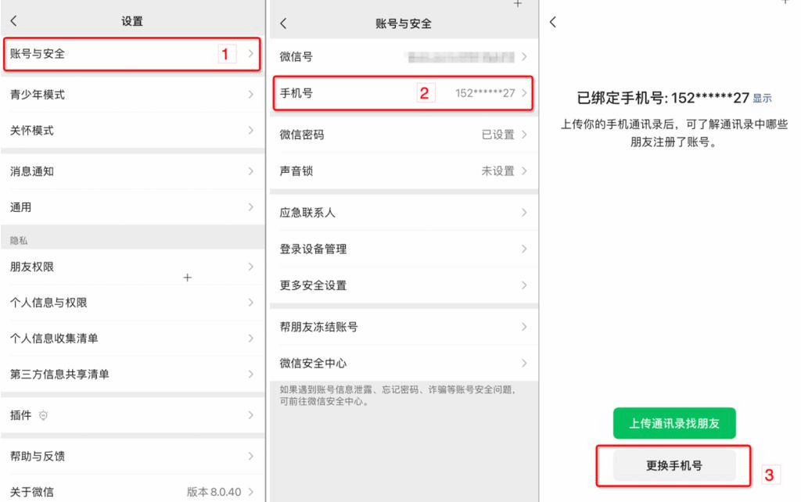This screenshot has height=502, width=801.
Task: Open 微信密码 setting row
Action: click(x=403, y=134)
